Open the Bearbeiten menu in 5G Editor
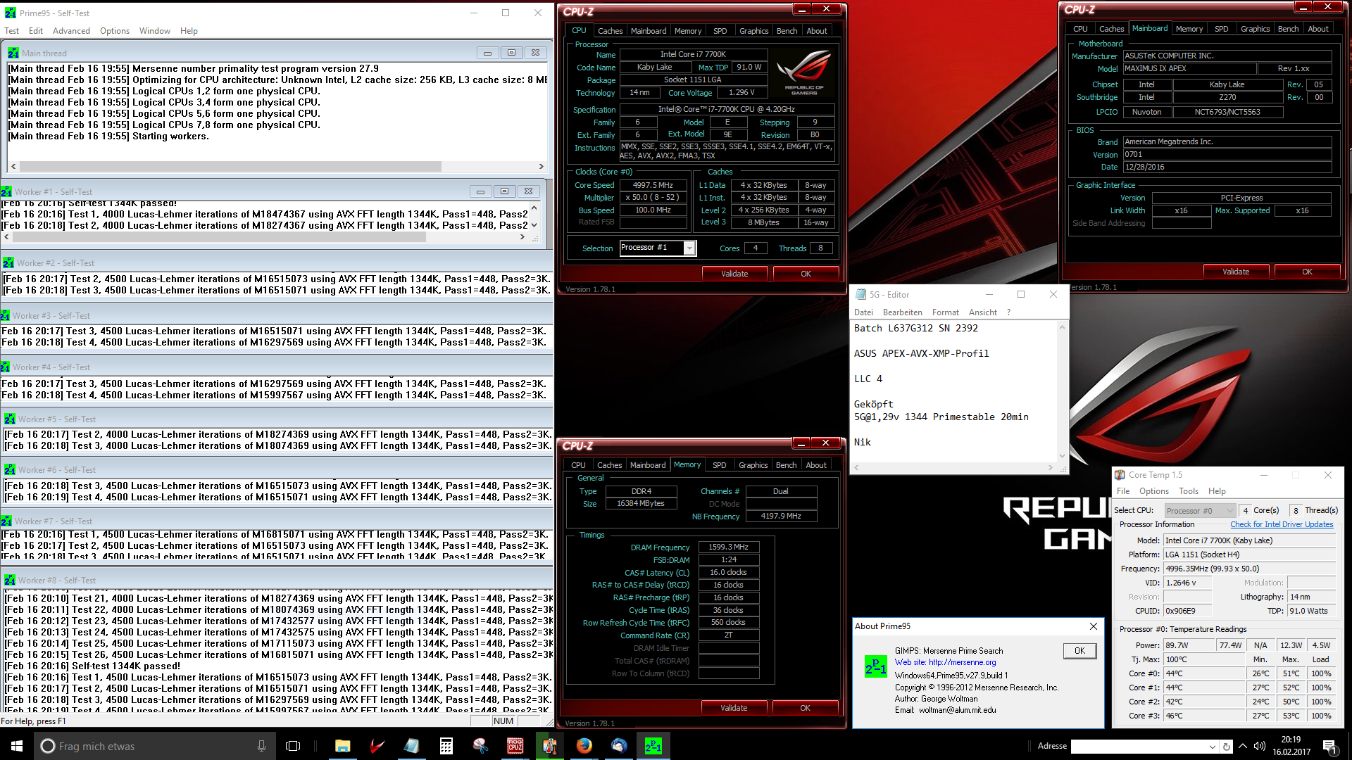 [x=902, y=312]
